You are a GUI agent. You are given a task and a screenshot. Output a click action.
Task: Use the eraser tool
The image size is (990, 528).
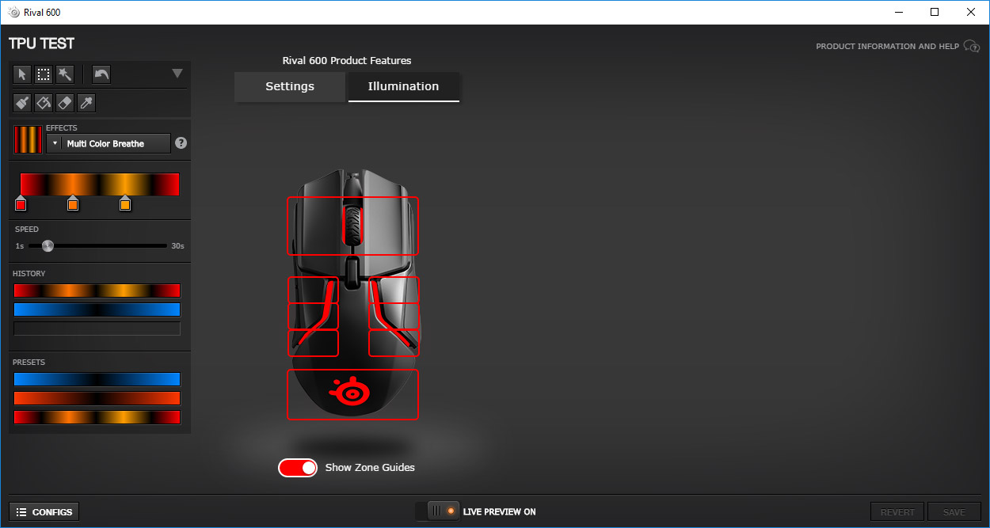(65, 103)
